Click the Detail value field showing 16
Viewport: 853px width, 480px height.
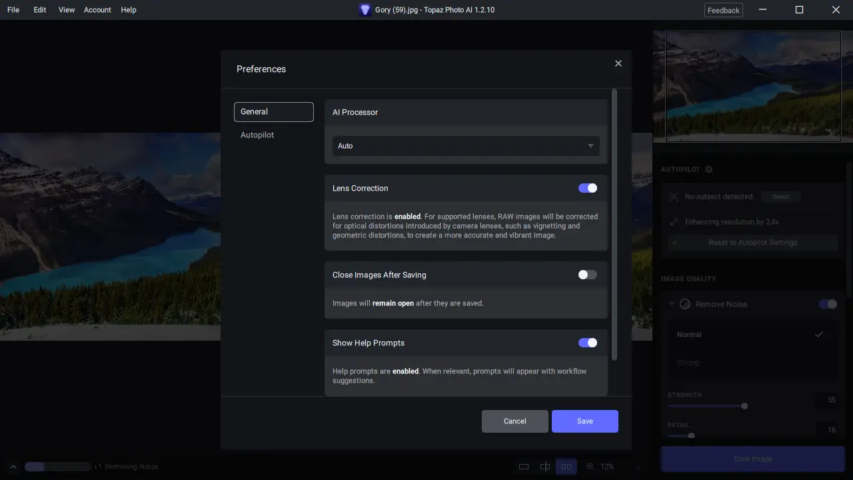(828, 430)
